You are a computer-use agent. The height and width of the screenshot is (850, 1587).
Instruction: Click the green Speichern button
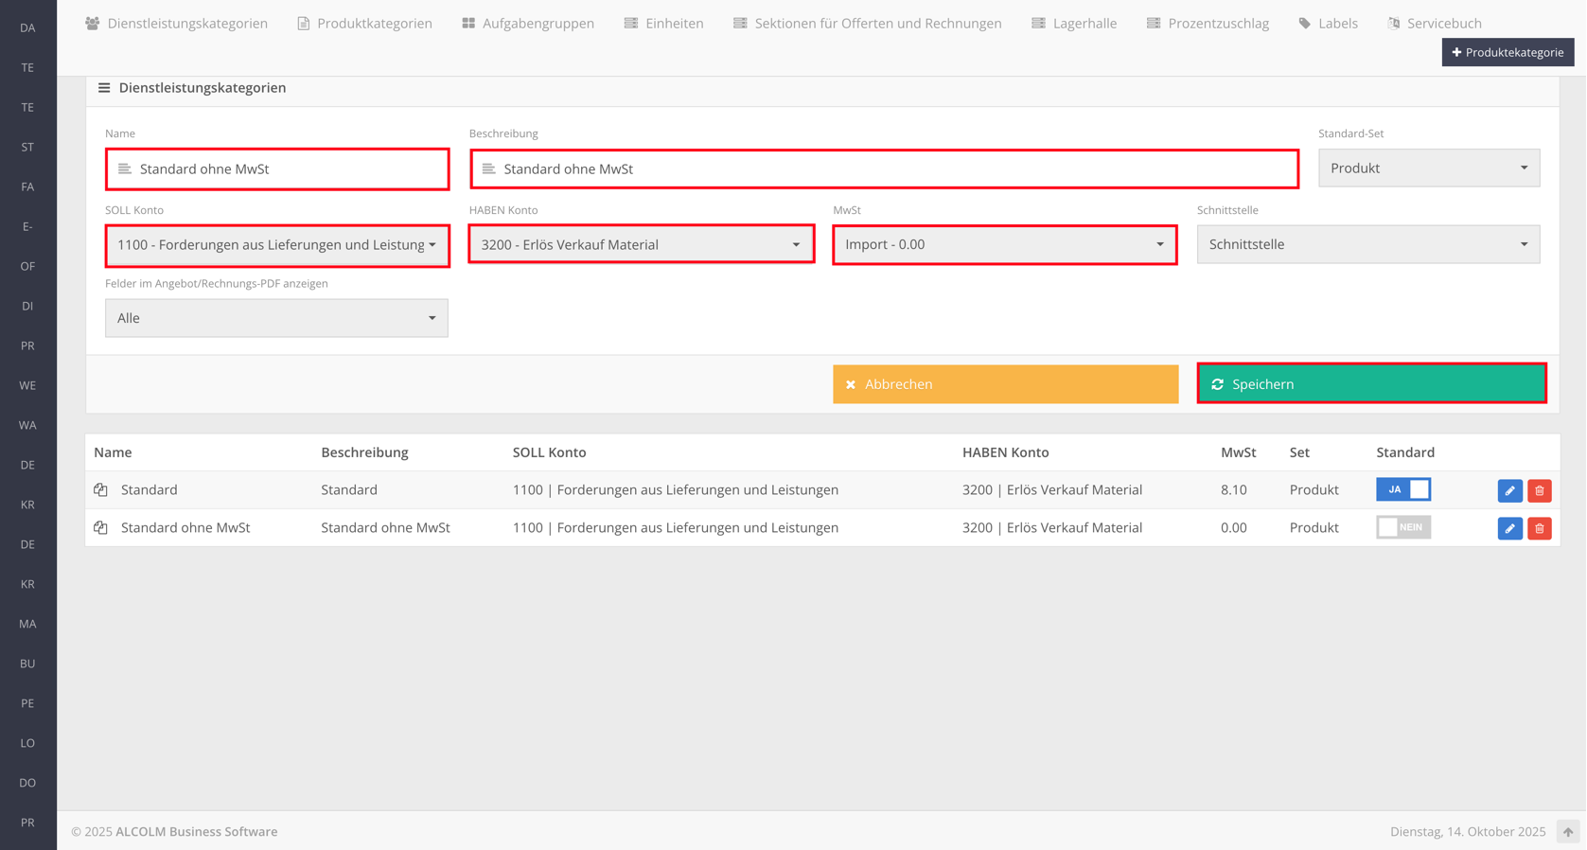coord(1370,384)
